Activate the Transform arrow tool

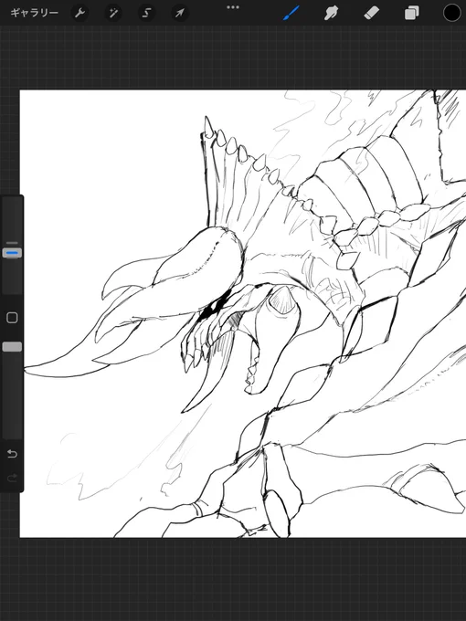click(179, 13)
